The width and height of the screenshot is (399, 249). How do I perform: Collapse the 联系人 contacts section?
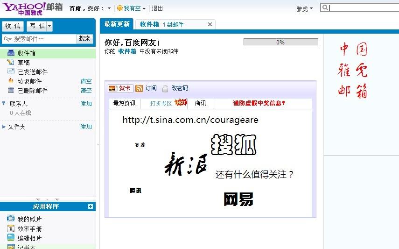[x=4, y=103]
